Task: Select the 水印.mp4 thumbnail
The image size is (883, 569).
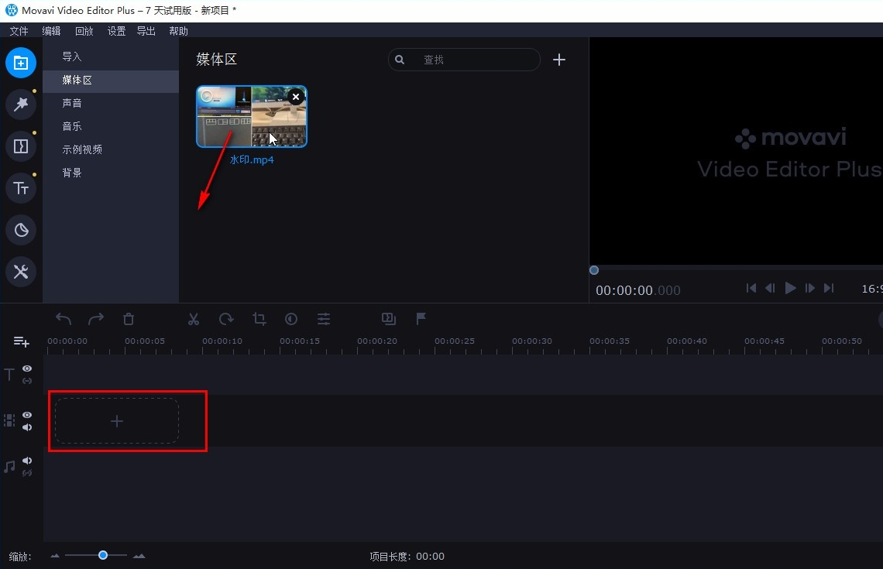Action: pos(252,116)
